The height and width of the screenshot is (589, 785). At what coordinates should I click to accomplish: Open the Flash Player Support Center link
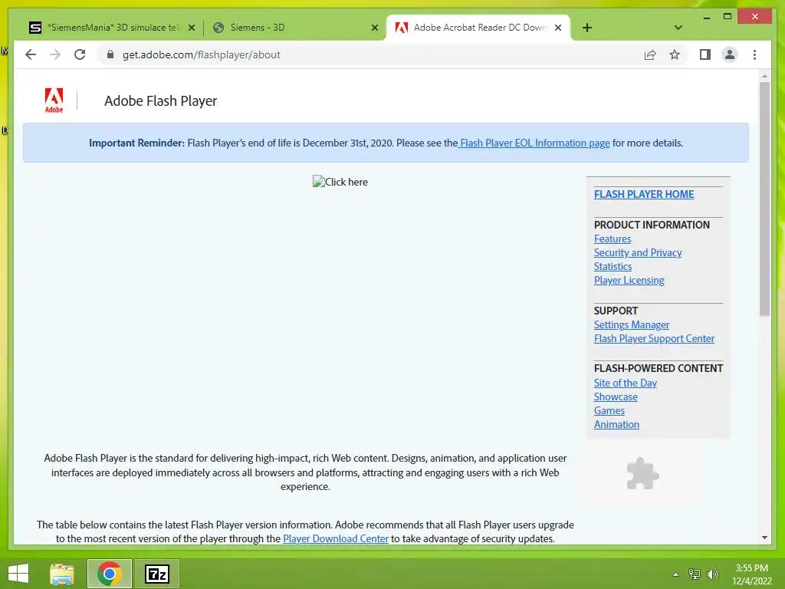click(654, 338)
